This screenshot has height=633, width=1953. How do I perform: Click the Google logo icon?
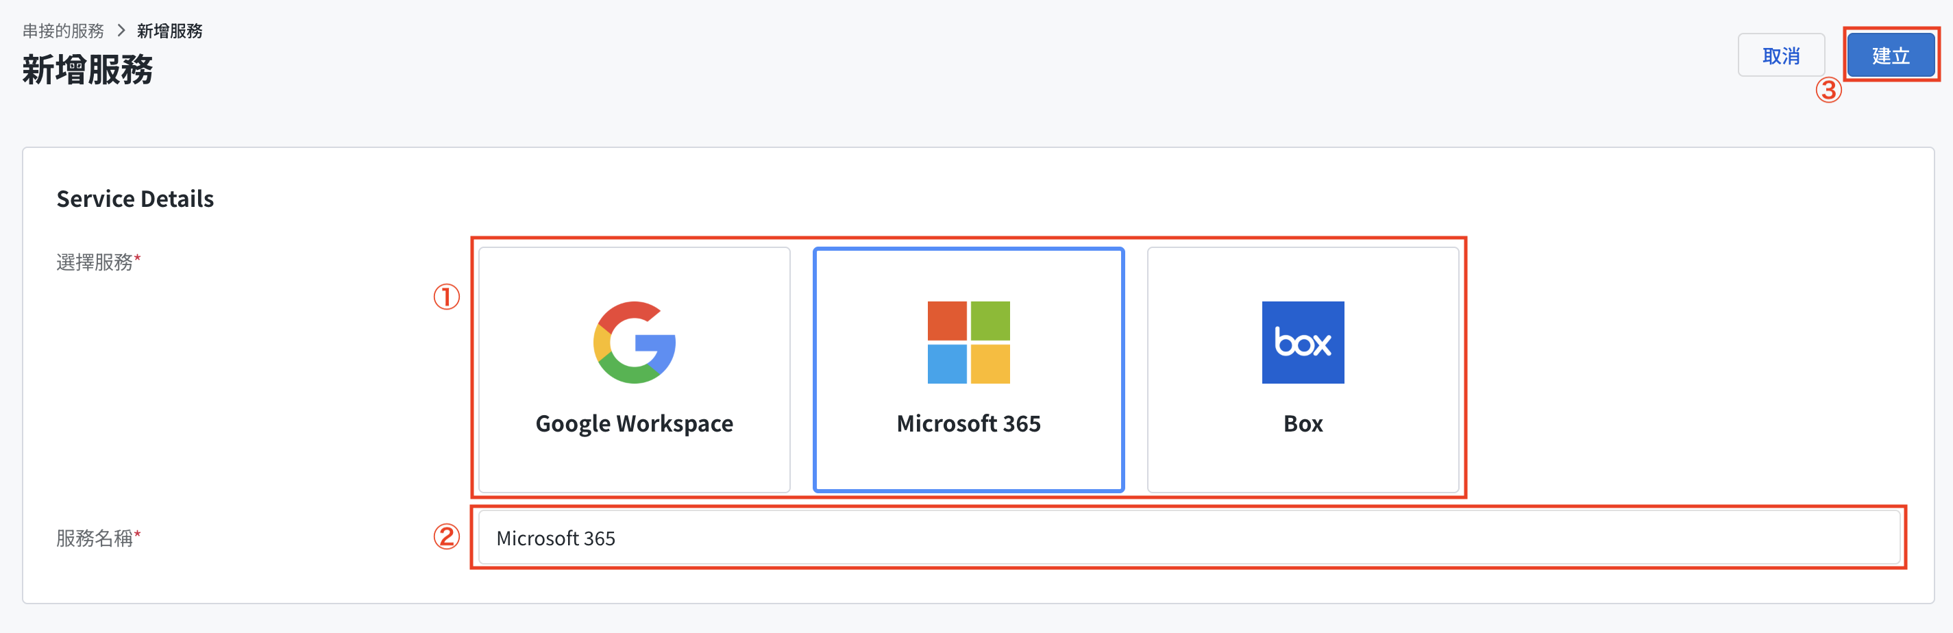pyautogui.click(x=634, y=343)
